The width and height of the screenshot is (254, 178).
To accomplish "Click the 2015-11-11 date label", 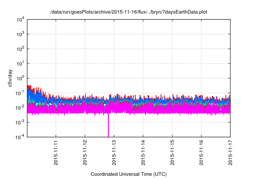I will coord(56,153).
